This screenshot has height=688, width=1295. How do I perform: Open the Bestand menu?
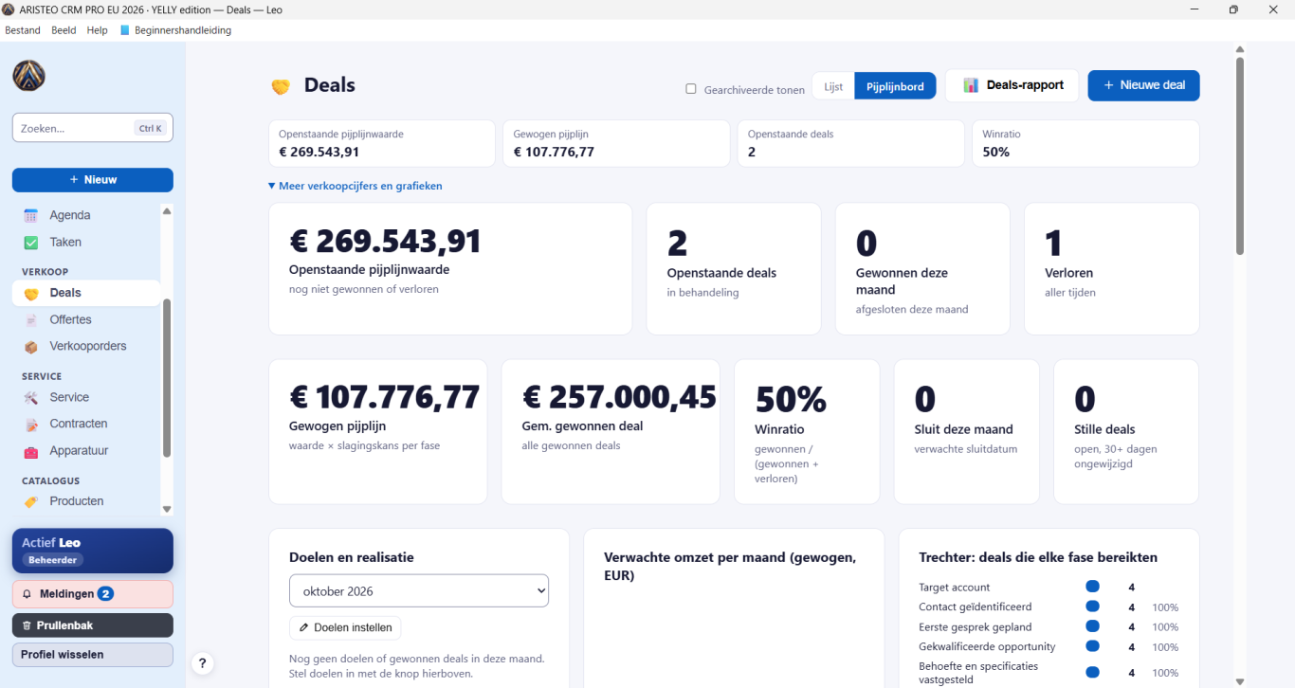pos(23,30)
